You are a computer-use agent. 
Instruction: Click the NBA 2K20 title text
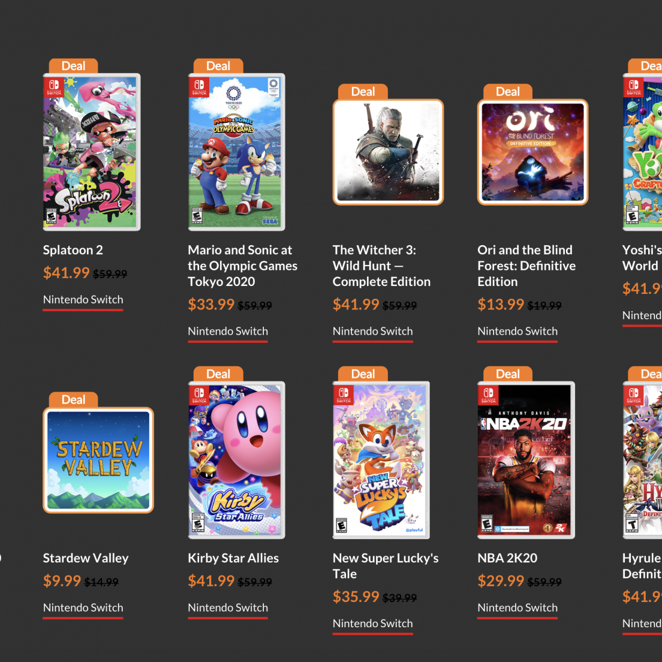click(x=507, y=558)
